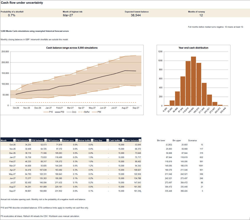
Task: Select the Jan-27 row label in the table
Action: pyautogui.click(x=13, y=157)
